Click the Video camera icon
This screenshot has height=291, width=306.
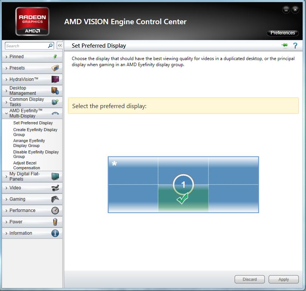55,188
